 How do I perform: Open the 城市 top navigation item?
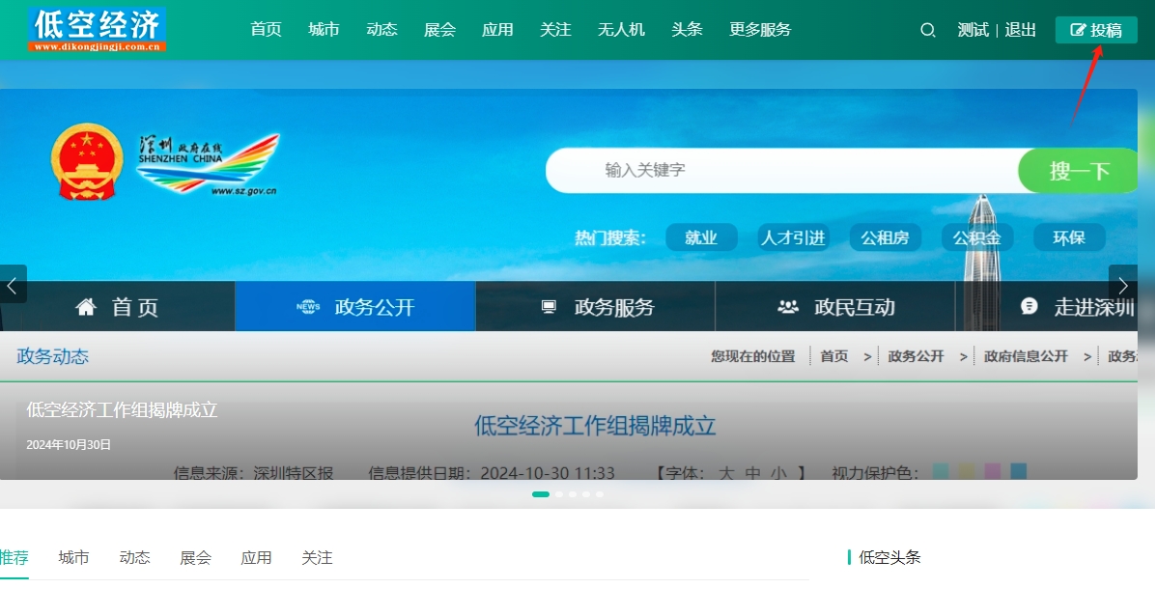tap(324, 29)
